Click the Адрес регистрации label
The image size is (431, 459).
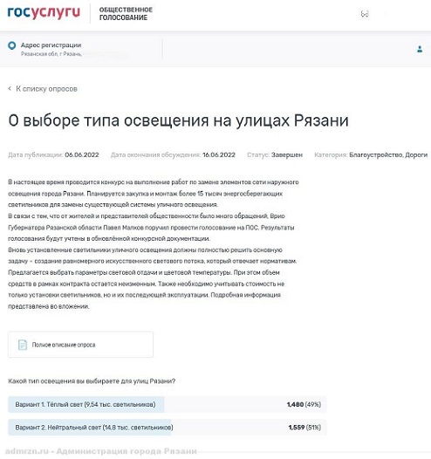[51, 45]
